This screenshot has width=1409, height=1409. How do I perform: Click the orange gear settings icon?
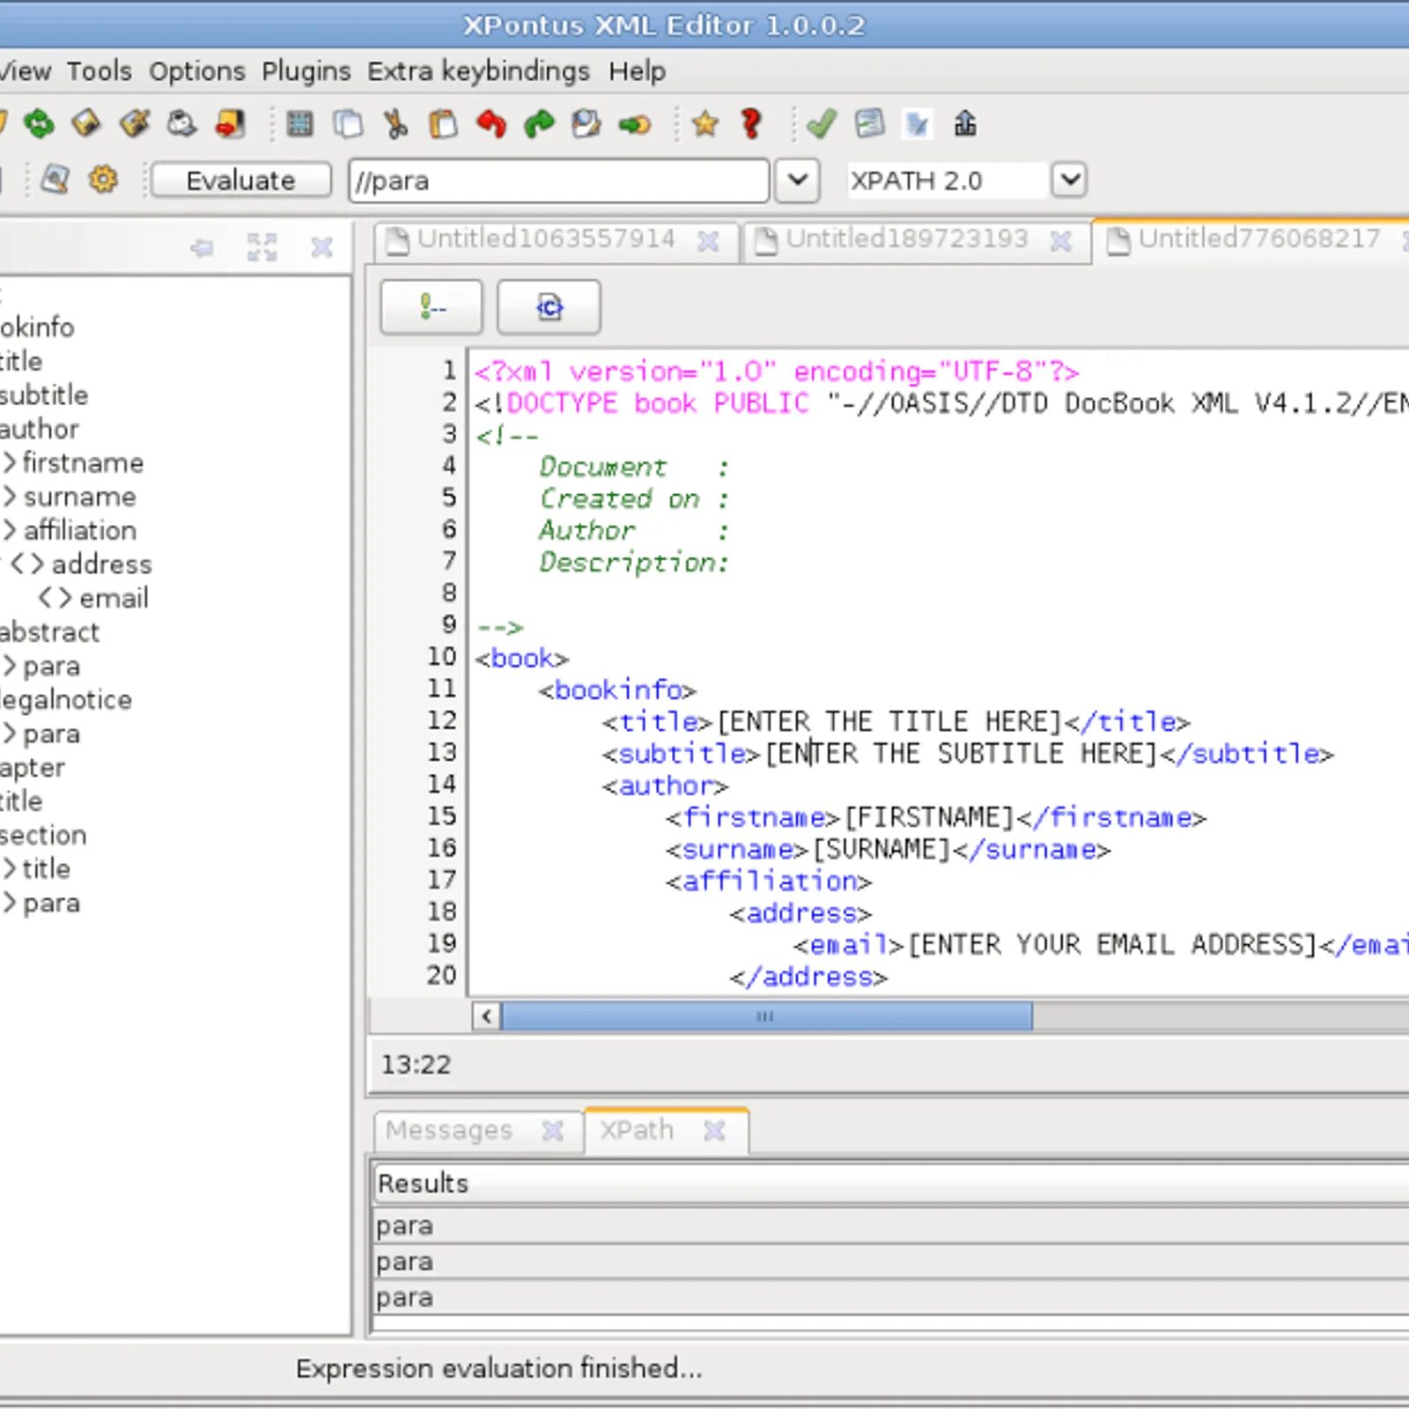coord(103,180)
